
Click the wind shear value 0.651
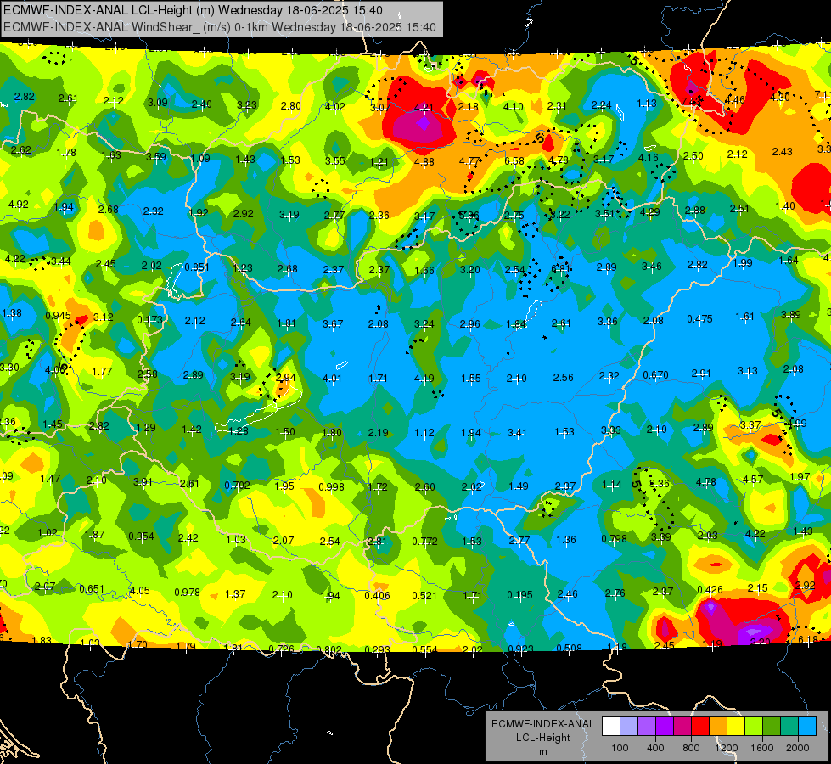92,589
